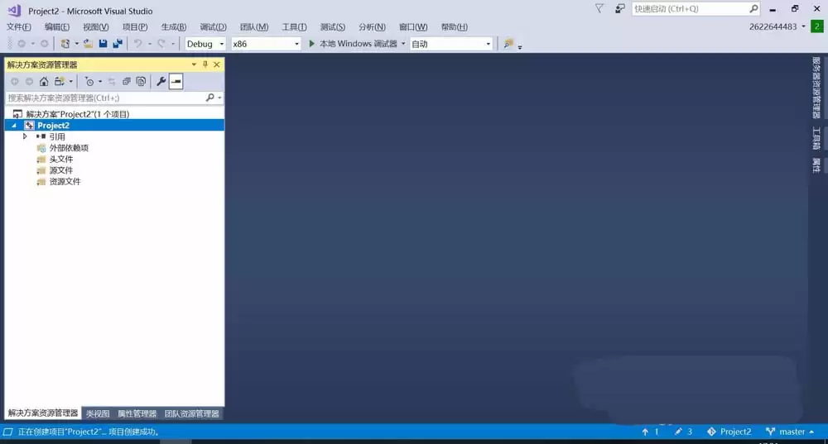This screenshot has height=444, width=828.
Task: Click the Quick Launch magnifier icon
Action: click(753, 8)
